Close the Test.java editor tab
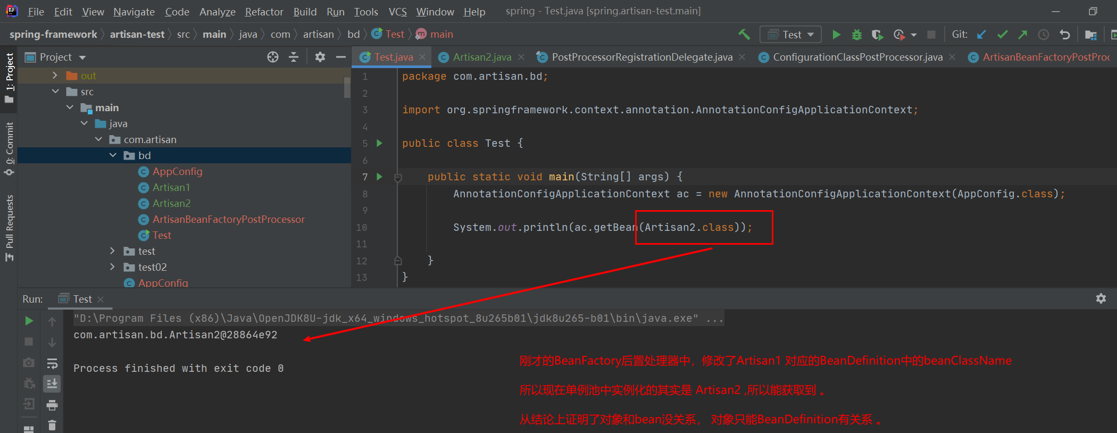The image size is (1117, 433). [422, 57]
